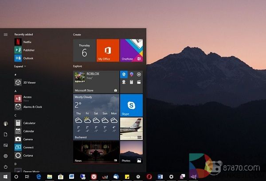Open the OneNote tile
Image resolution: width=266 pixels, height=181 pixels.
pyautogui.click(x=131, y=50)
